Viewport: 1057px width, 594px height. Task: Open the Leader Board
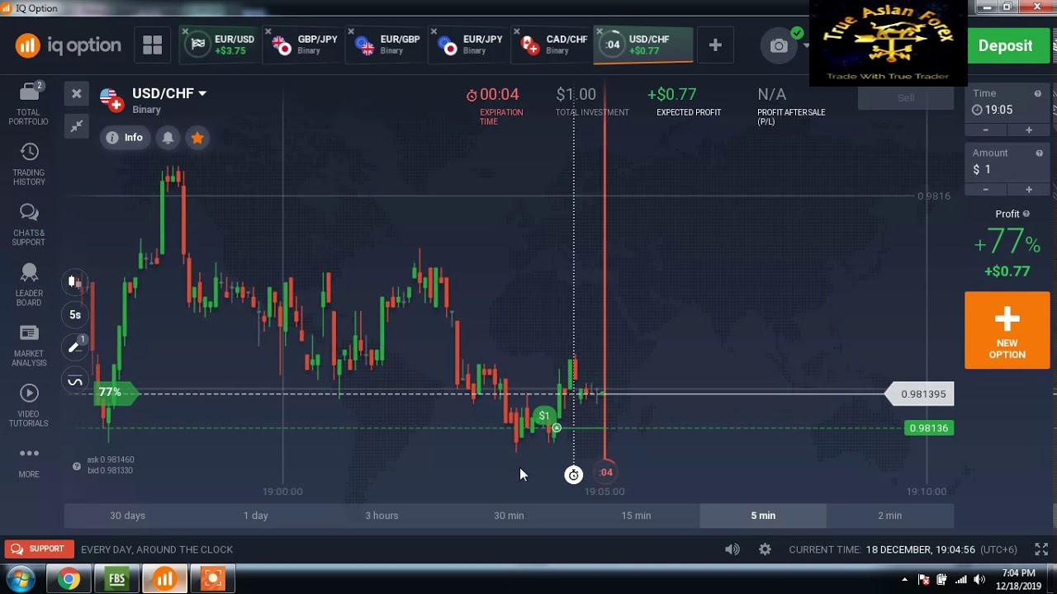pos(29,285)
